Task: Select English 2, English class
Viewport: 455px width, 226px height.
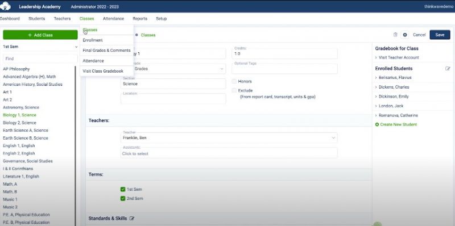Action: 19,153
